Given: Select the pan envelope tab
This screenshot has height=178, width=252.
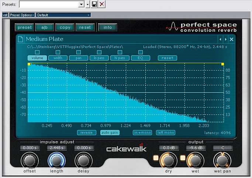Looking at the screenshot, I should pyautogui.click(x=79, y=58).
